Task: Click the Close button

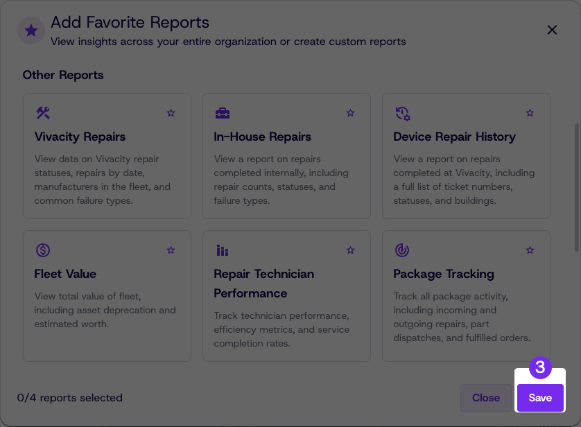Action: click(x=486, y=398)
